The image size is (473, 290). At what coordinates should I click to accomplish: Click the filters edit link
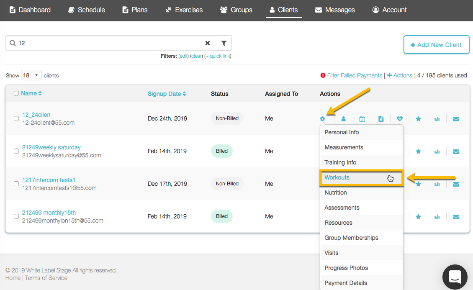[x=183, y=56]
